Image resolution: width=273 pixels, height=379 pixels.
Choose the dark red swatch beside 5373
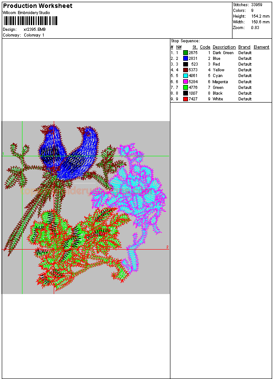tap(185, 70)
